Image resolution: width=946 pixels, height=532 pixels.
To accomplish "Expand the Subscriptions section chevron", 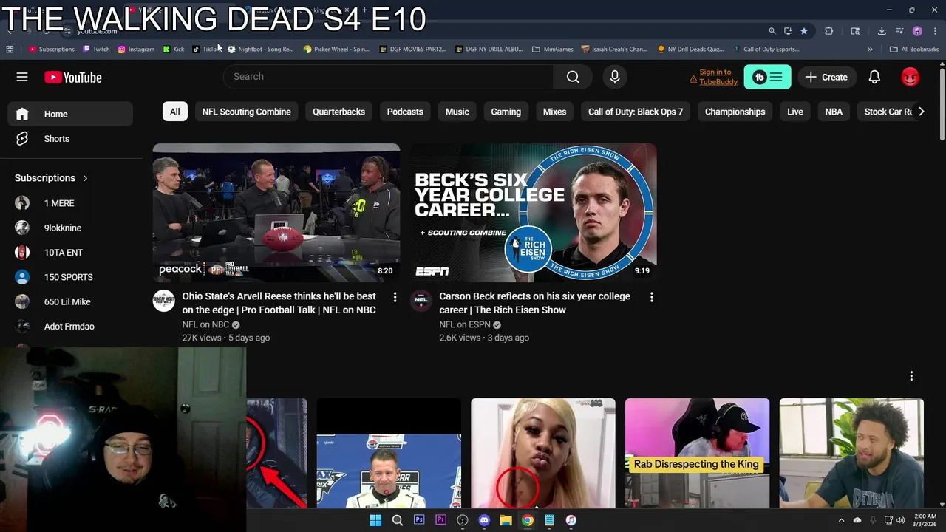I will click(x=85, y=178).
